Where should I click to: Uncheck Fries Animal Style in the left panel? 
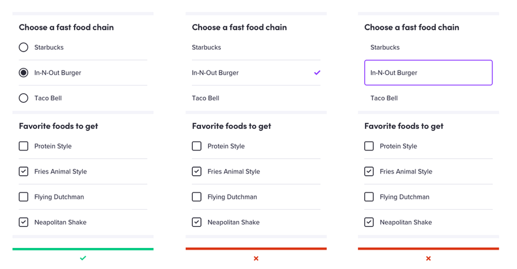tap(23, 172)
